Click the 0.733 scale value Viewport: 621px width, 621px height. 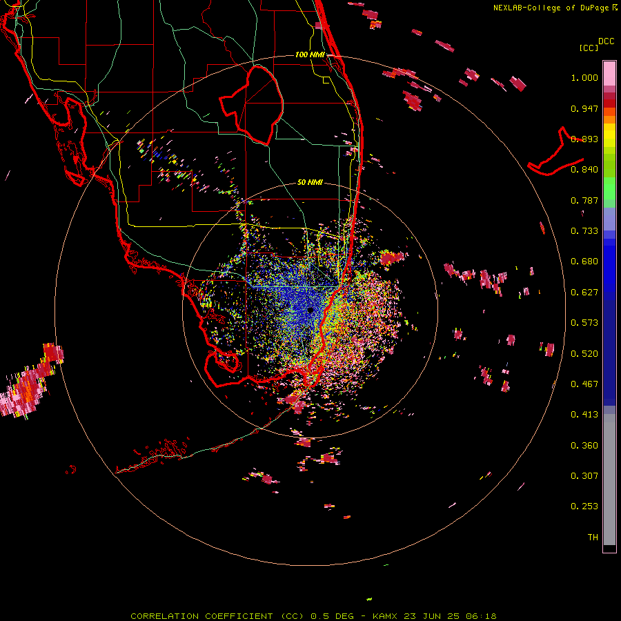[584, 231]
